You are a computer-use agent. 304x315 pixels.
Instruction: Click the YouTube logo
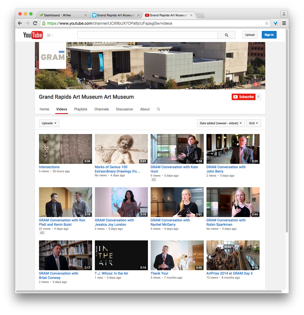pyautogui.click(x=33, y=35)
